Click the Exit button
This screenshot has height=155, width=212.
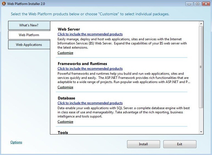[180, 144]
